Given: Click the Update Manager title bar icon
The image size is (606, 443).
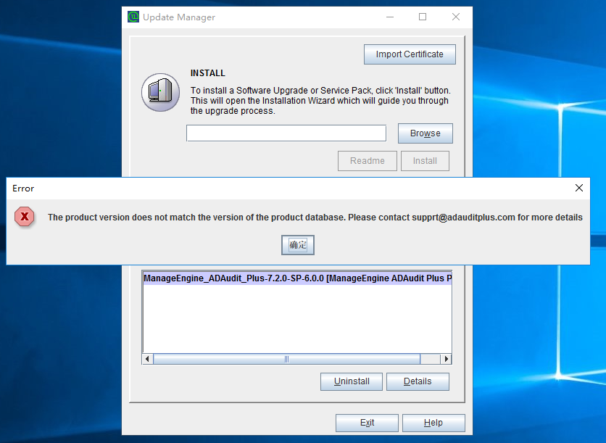Looking at the screenshot, I should [x=133, y=17].
